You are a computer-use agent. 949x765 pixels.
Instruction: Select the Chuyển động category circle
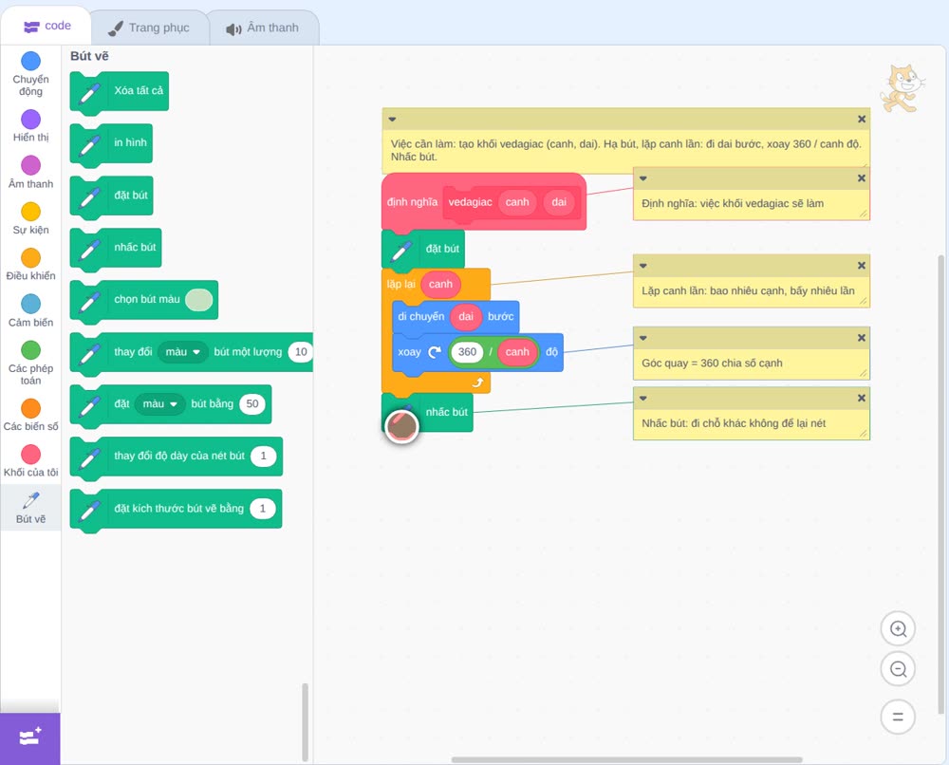(31, 61)
